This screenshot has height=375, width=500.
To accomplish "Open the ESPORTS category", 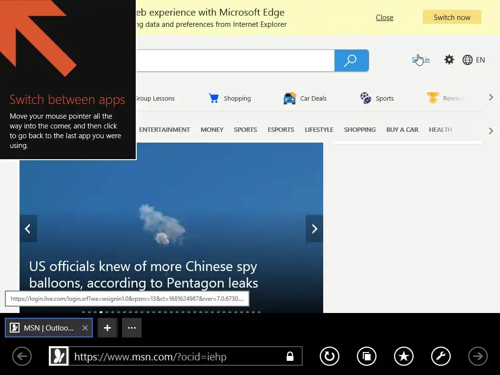I will [281, 130].
